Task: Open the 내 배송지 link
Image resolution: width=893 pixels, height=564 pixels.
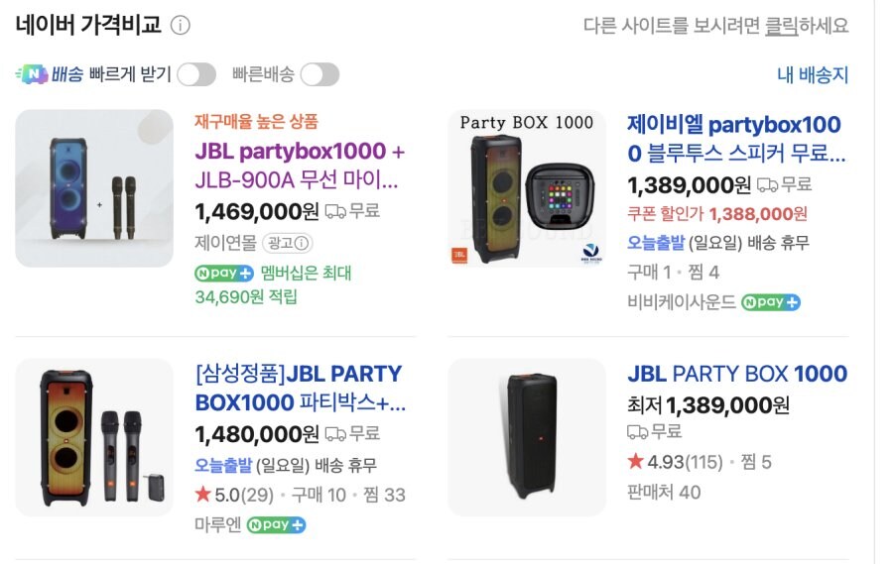Action: [x=812, y=75]
